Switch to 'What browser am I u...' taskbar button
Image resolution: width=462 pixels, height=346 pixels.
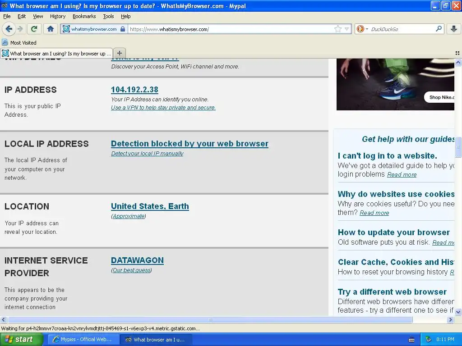[156, 340]
